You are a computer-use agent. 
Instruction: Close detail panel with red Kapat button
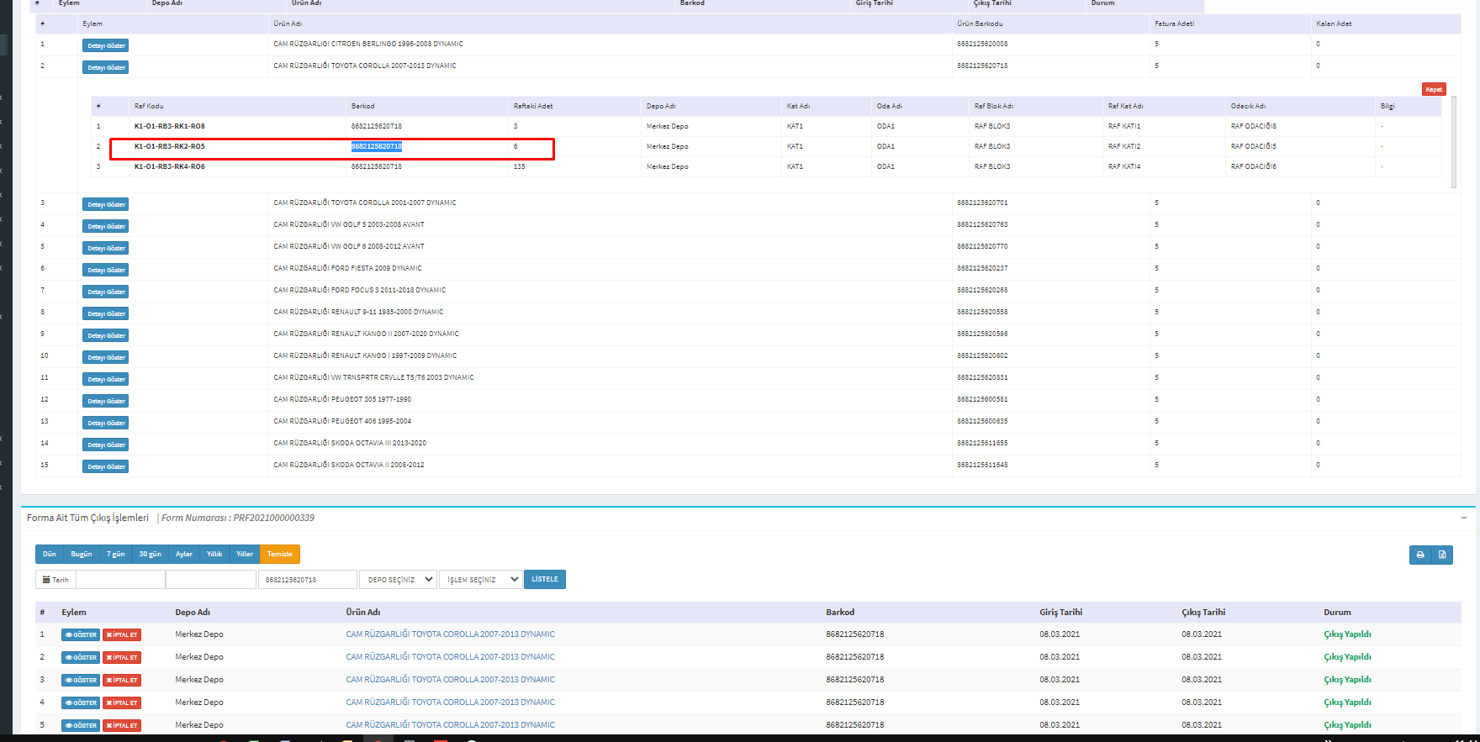click(1434, 89)
